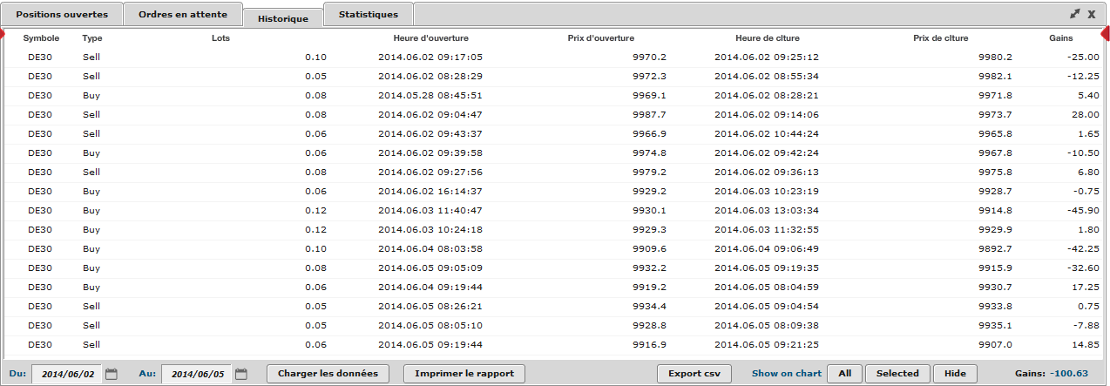Close the history panel with the X
Image resolution: width=1110 pixels, height=386 pixels.
click(1091, 14)
